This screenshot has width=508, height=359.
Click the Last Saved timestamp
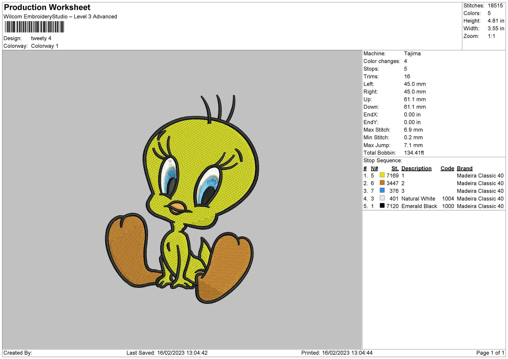coord(167,353)
